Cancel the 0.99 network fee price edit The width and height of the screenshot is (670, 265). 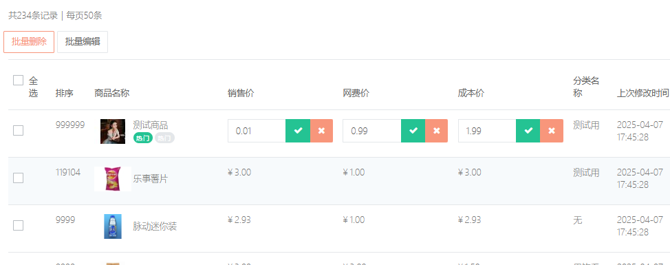(x=437, y=131)
